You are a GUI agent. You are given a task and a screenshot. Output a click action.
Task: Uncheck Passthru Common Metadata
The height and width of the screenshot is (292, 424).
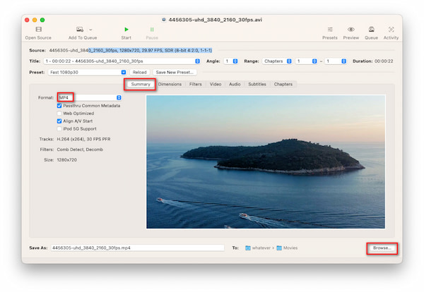(x=59, y=106)
